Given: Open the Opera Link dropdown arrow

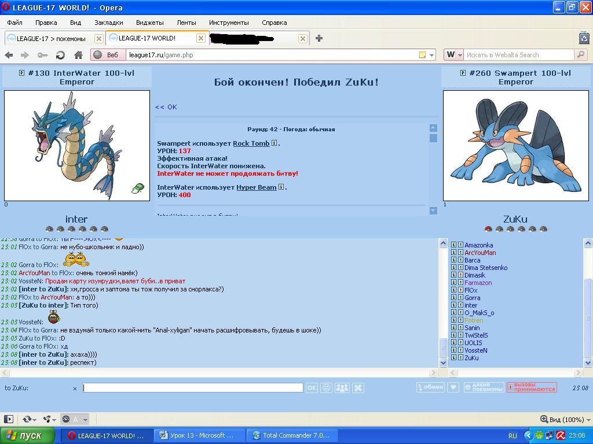Looking at the screenshot, I should click(x=35, y=420).
